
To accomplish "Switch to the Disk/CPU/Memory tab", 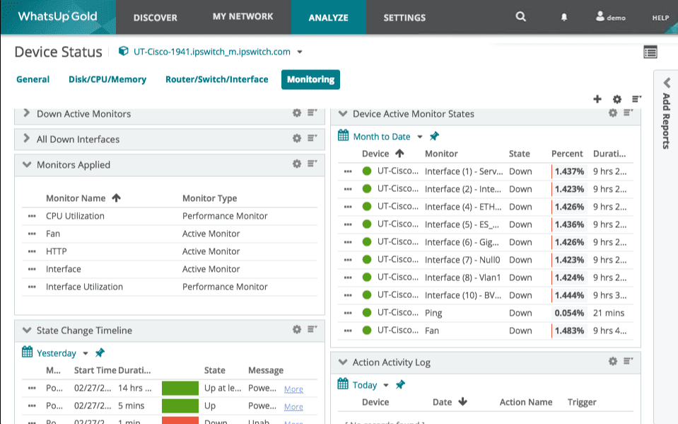I will tap(107, 79).
